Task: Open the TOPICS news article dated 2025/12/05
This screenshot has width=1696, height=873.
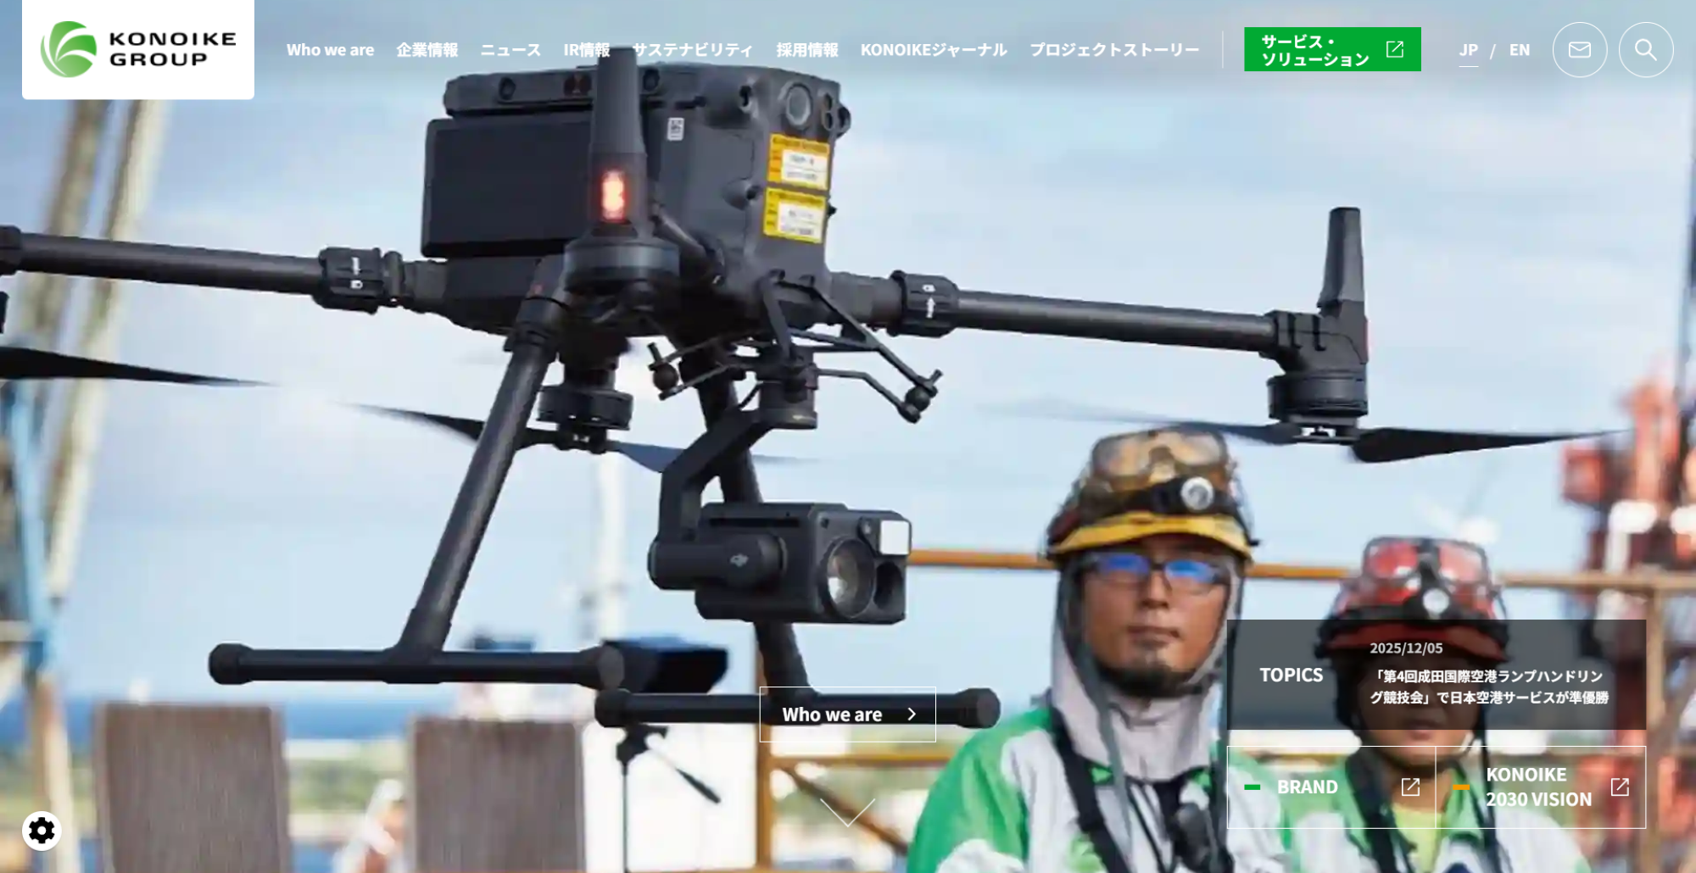Action: click(1488, 687)
